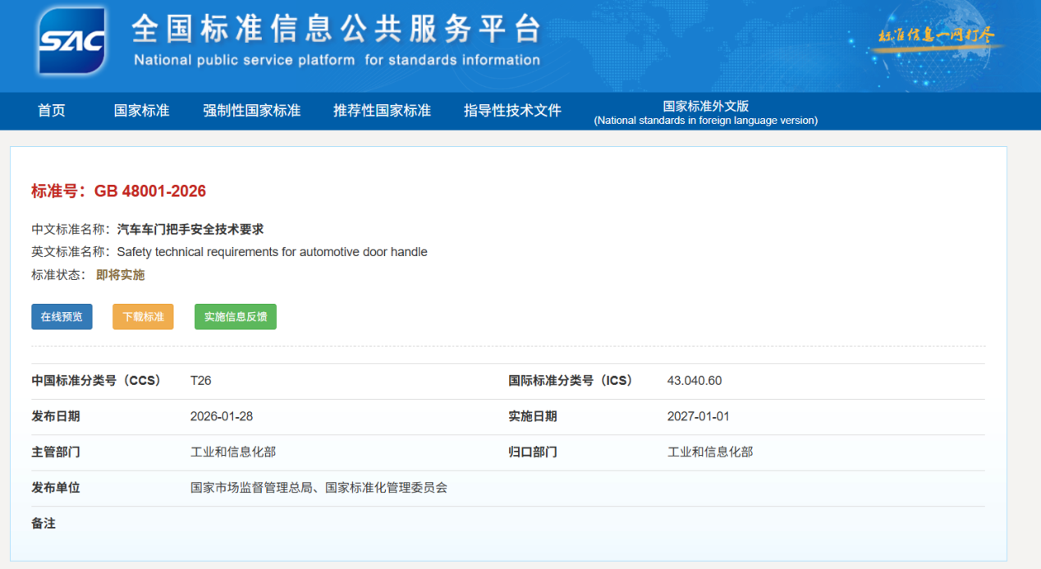Image resolution: width=1041 pixels, height=569 pixels.
Task: Click the 即将实施 status label
Action: [x=121, y=275]
